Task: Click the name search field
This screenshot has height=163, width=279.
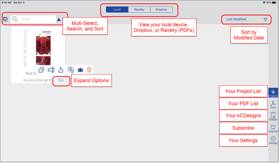Action: click(x=33, y=19)
